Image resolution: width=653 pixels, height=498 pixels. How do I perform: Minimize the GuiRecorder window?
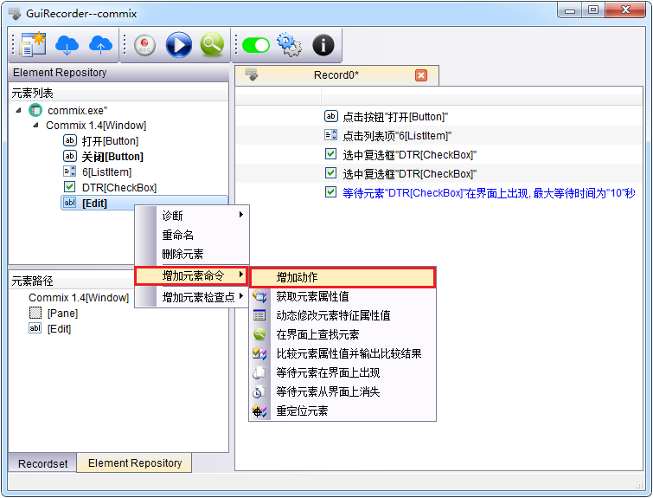point(570,11)
